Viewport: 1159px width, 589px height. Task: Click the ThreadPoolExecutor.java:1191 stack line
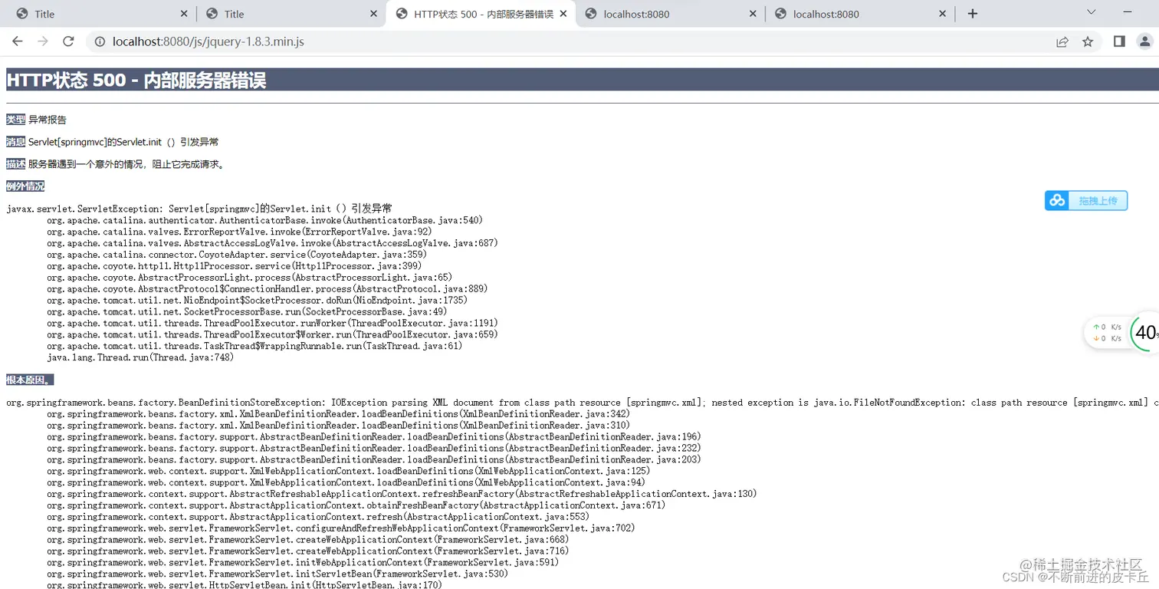coord(272,324)
